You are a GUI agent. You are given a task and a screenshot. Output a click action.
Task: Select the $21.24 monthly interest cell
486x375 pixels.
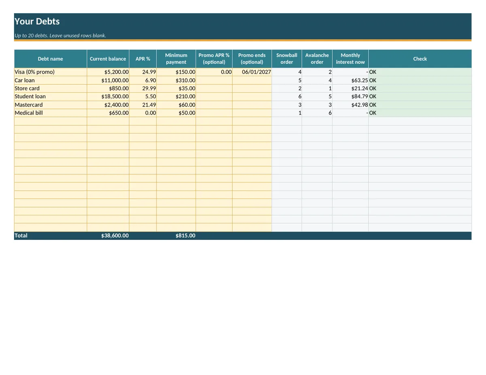pyautogui.click(x=350, y=88)
